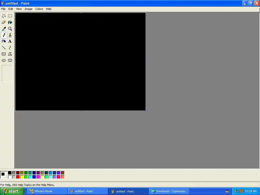Choose the bright red color swatch
This screenshot has height=195, width=260.
[18, 177]
